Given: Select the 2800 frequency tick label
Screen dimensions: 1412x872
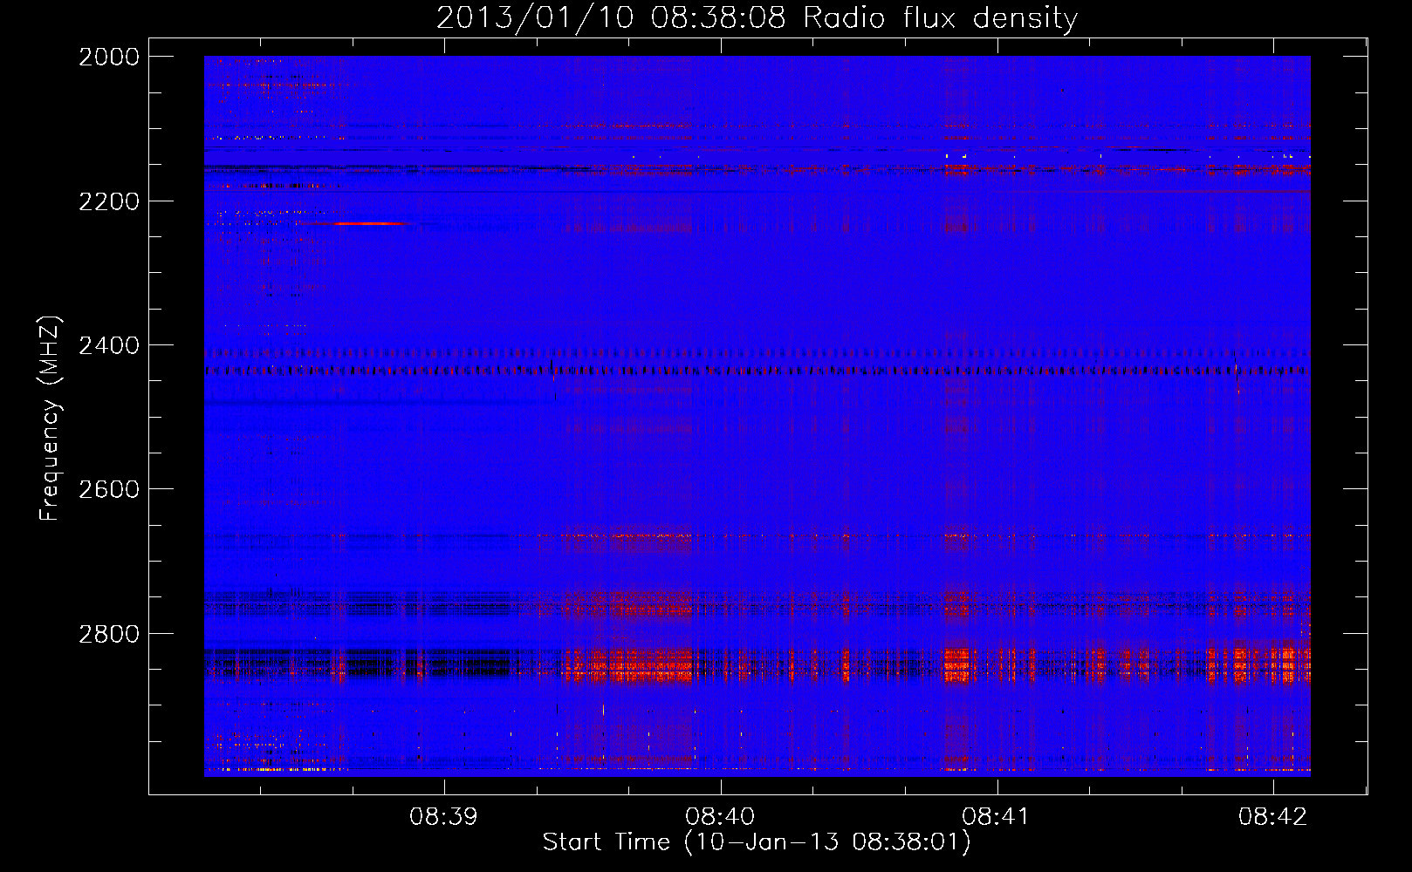Looking at the screenshot, I should point(109,633).
